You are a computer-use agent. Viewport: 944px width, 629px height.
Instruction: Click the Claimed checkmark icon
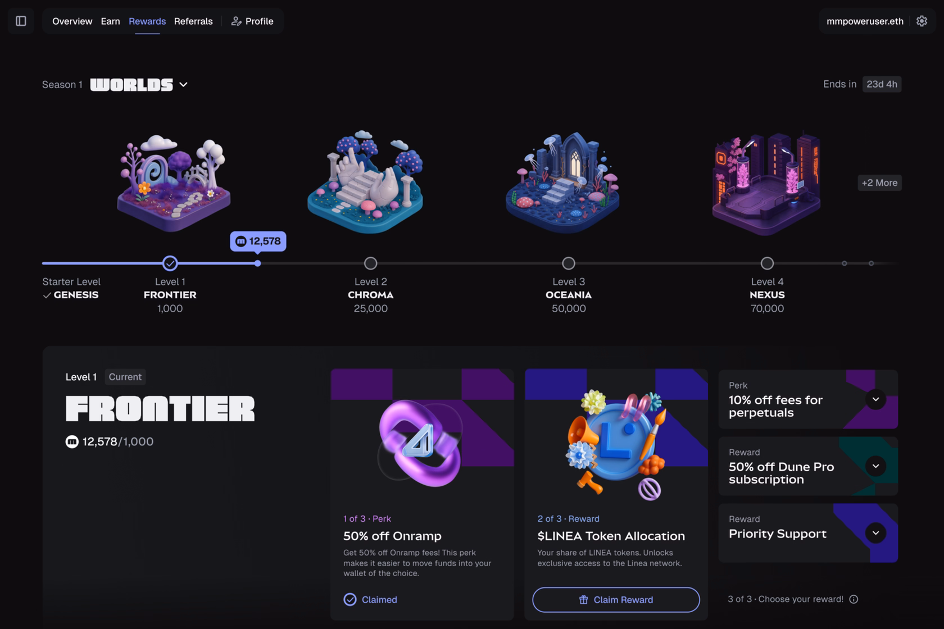350,600
